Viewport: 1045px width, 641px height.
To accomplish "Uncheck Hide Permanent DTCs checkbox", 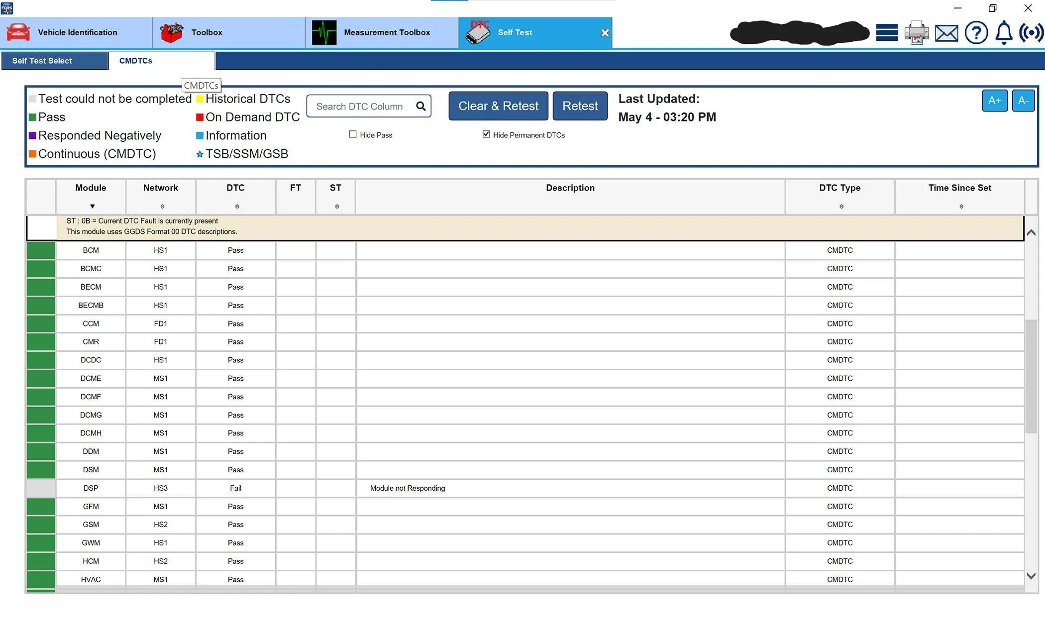I will [x=486, y=134].
